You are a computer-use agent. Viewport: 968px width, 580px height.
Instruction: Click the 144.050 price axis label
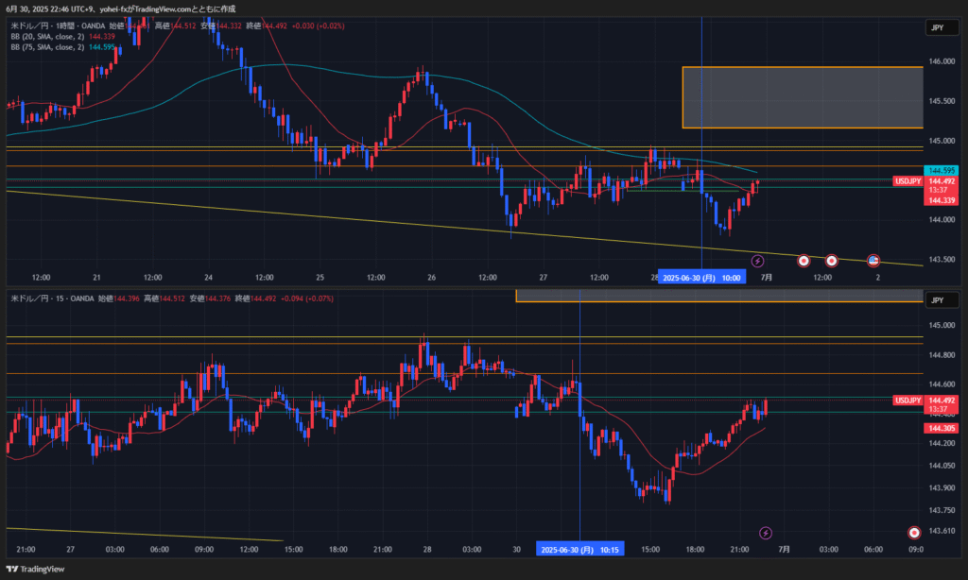[942, 466]
